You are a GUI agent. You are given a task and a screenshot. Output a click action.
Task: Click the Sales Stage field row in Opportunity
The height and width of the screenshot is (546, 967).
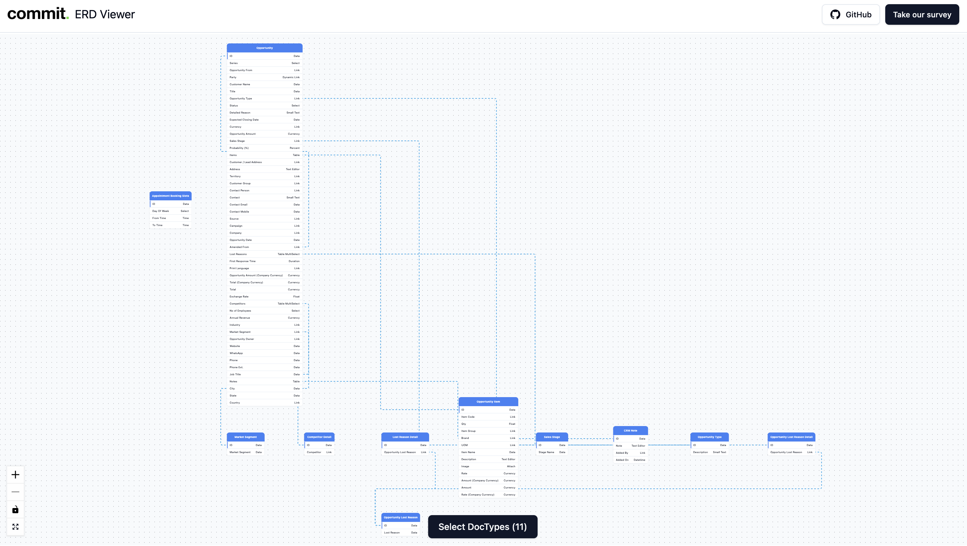tap(264, 141)
